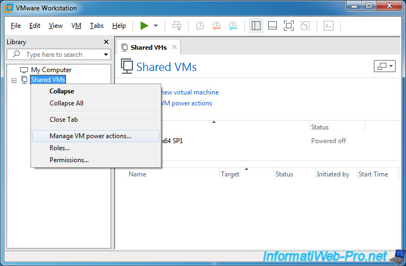Choose Manage VM power actions menu entry
The height and width of the screenshot is (266, 406).
(96, 136)
